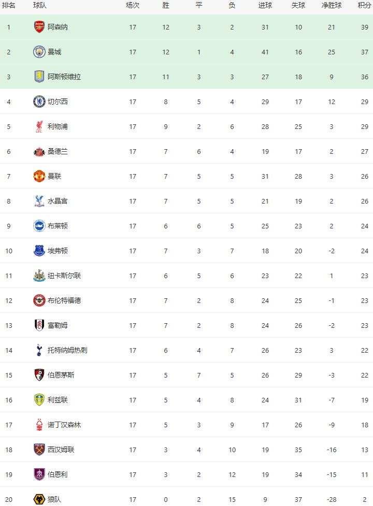Click the Newcastle United crest icon
Image resolution: width=373 pixels, height=506 pixels.
coord(39,276)
